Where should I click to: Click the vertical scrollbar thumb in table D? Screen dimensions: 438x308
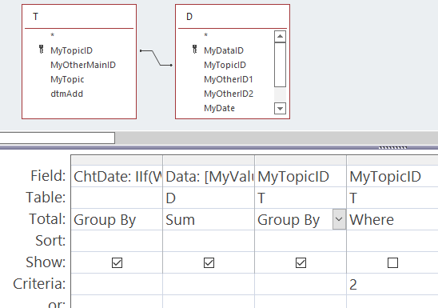pyautogui.click(x=281, y=65)
